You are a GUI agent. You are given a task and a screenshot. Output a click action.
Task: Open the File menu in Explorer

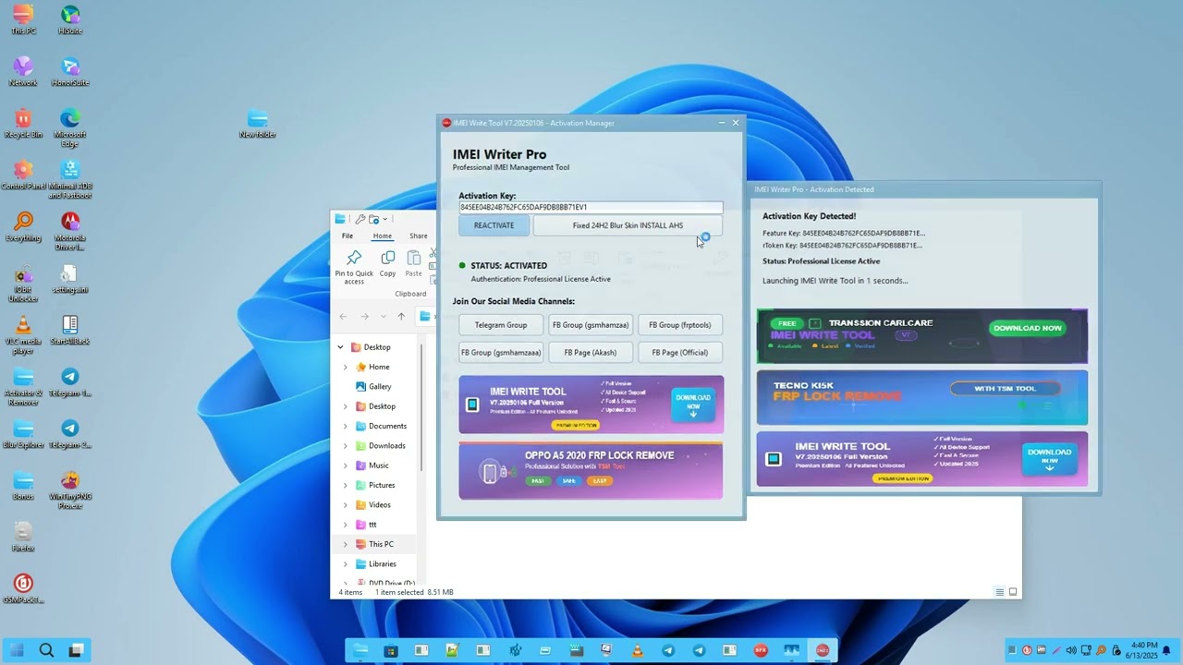tap(348, 236)
